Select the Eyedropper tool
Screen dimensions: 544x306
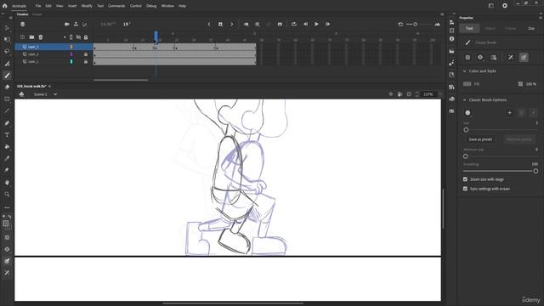7,159
